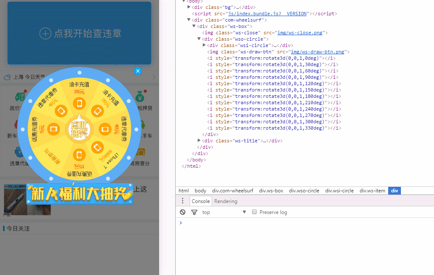Click the arrow at weather row end

point(154,77)
